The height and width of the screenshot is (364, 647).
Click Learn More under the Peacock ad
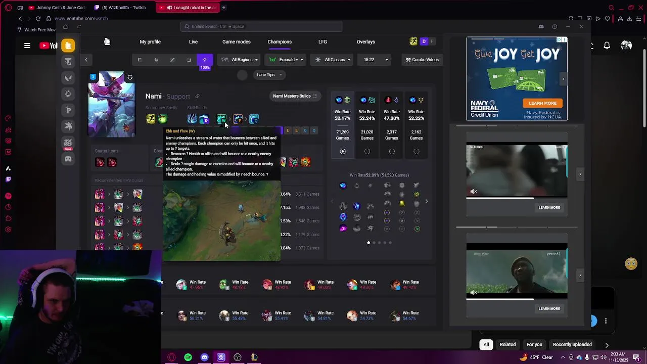click(549, 308)
